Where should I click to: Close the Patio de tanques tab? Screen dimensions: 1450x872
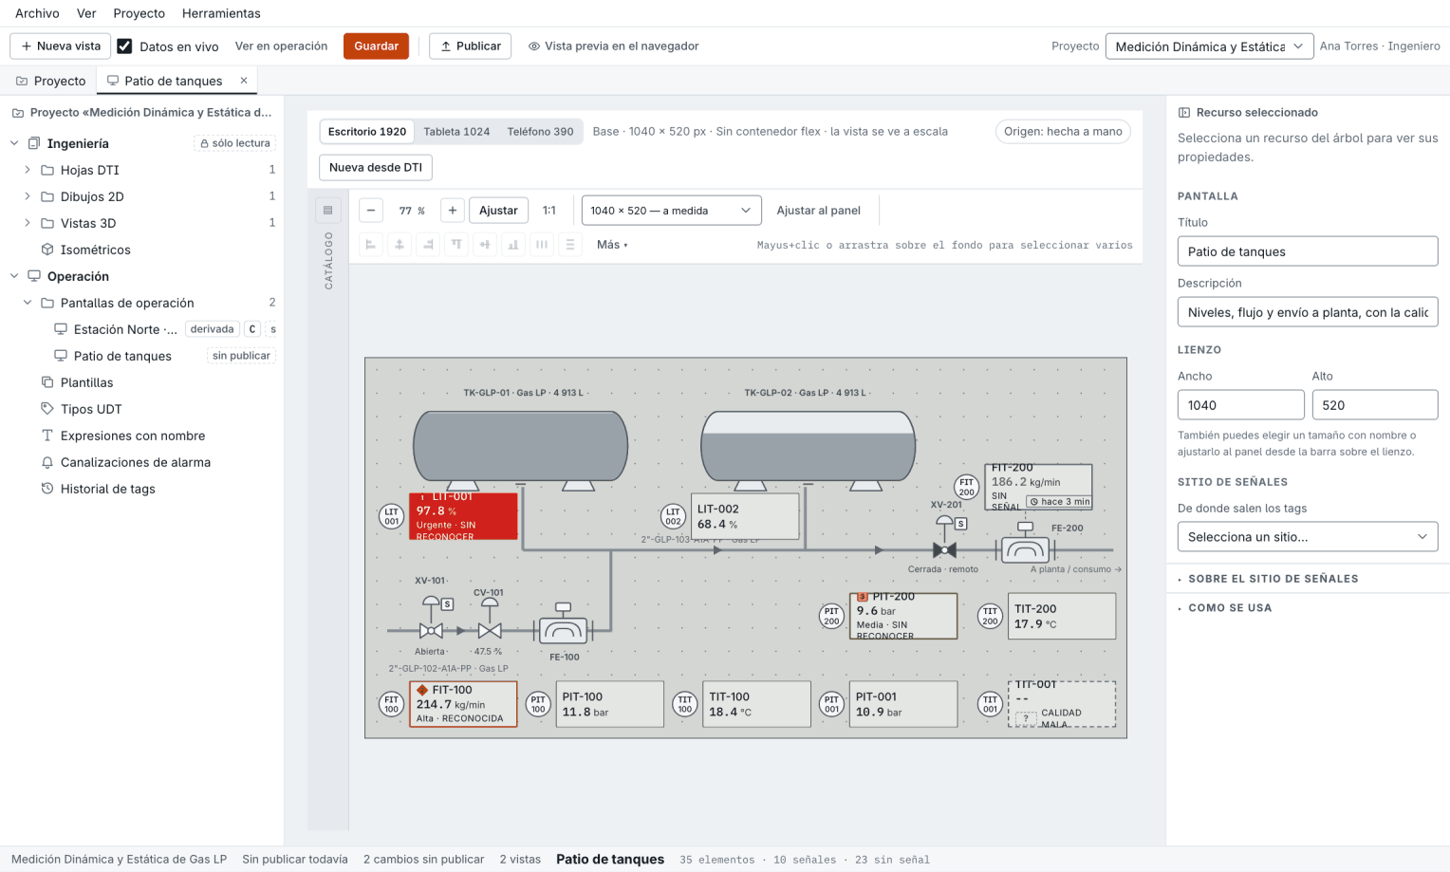pyautogui.click(x=244, y=81)
